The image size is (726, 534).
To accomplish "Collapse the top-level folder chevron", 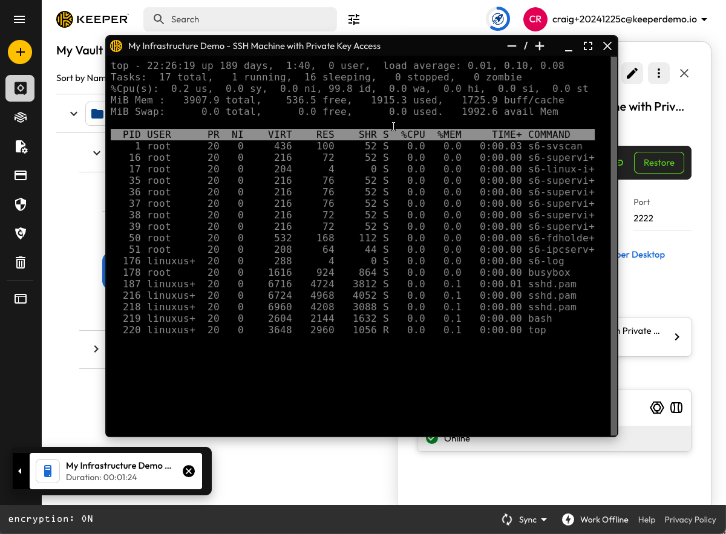I will pos(74,114).
